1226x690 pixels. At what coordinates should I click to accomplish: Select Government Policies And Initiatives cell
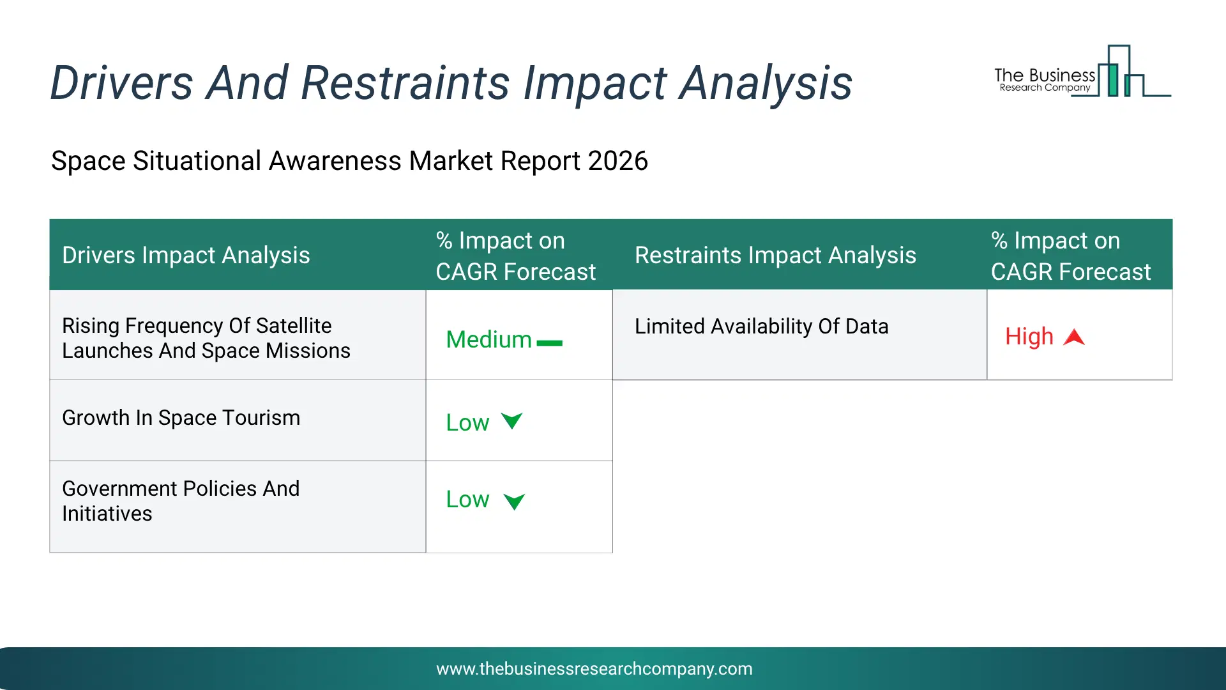click(x=238, y=507)
